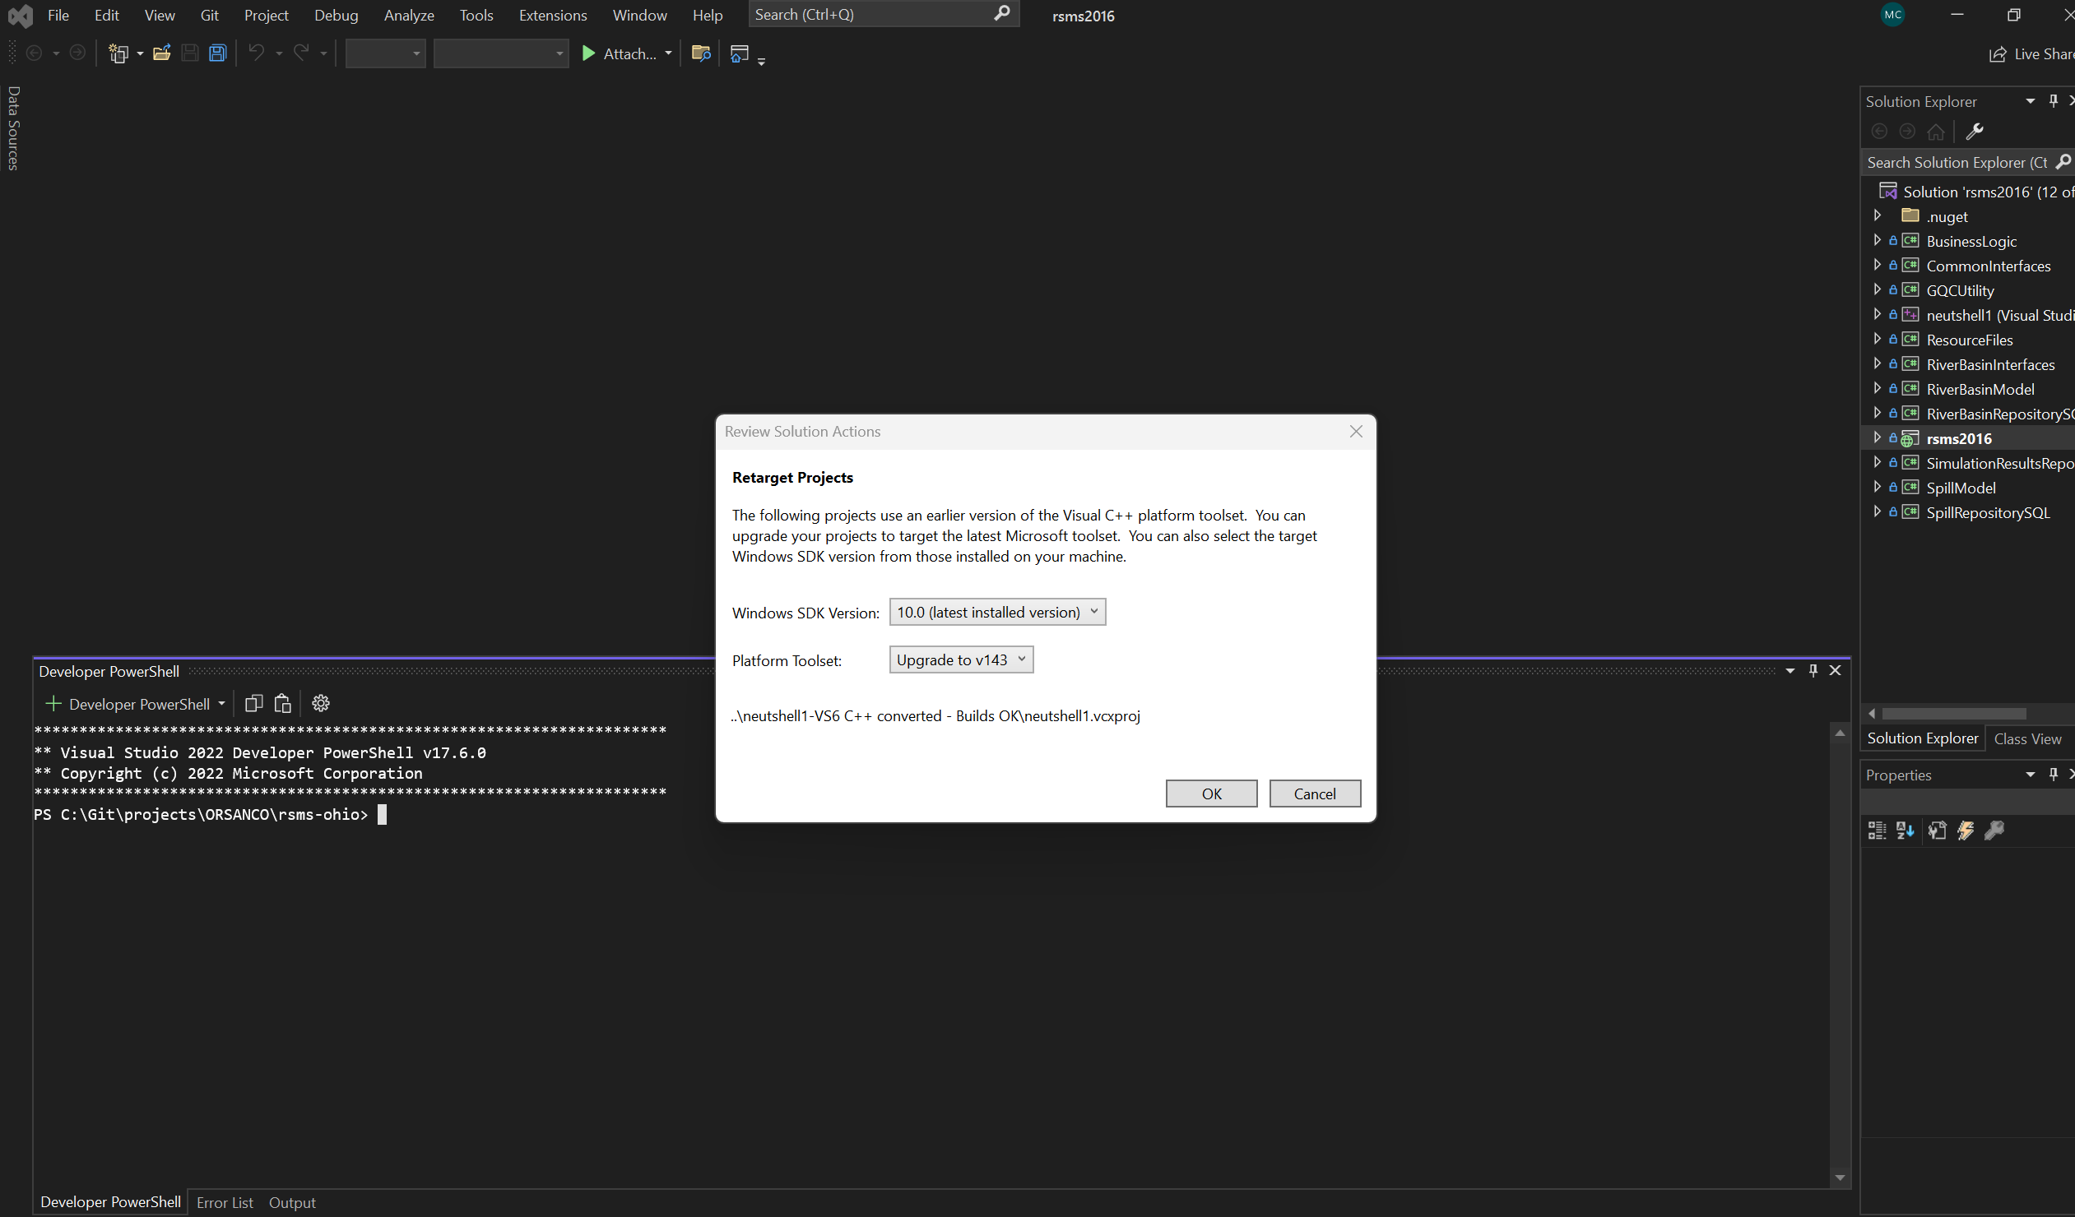Click Solution Explorer wrench properties icon

1975,132
